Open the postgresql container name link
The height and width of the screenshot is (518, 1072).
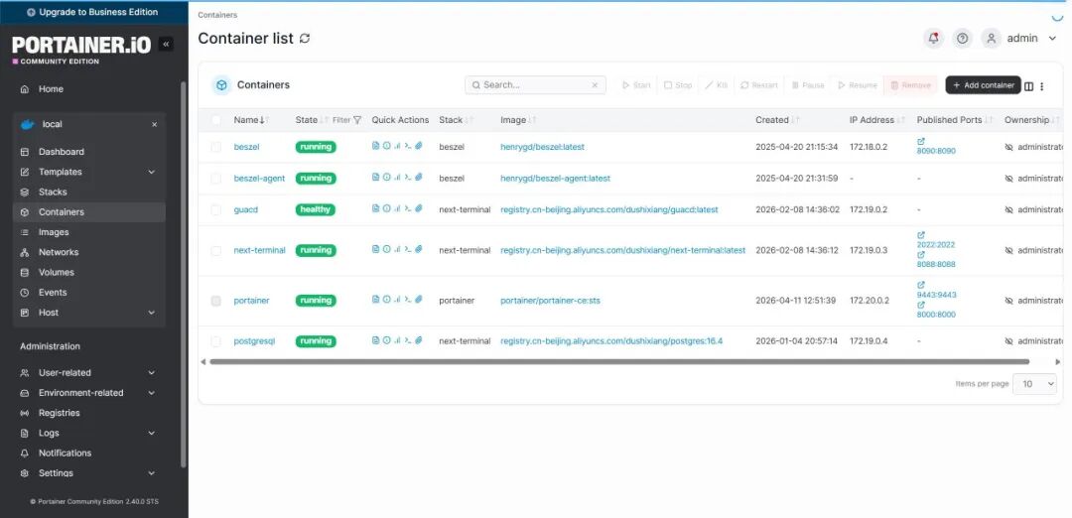(x=254, y=341)
